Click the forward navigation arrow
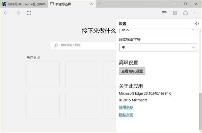The image size is (202, 133). [x=18, y=13]
